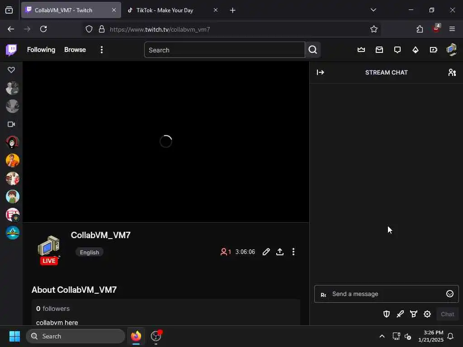Click the English language tag
Image resolution: width=463 pixels, height=347 pixels.
[90, 252]
